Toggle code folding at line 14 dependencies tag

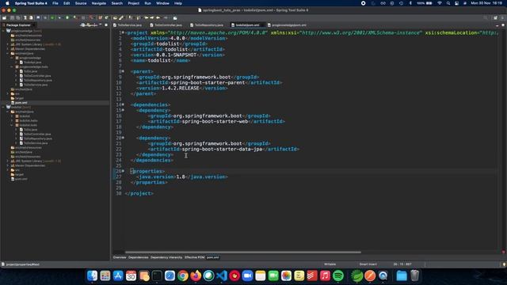(123, 104)
